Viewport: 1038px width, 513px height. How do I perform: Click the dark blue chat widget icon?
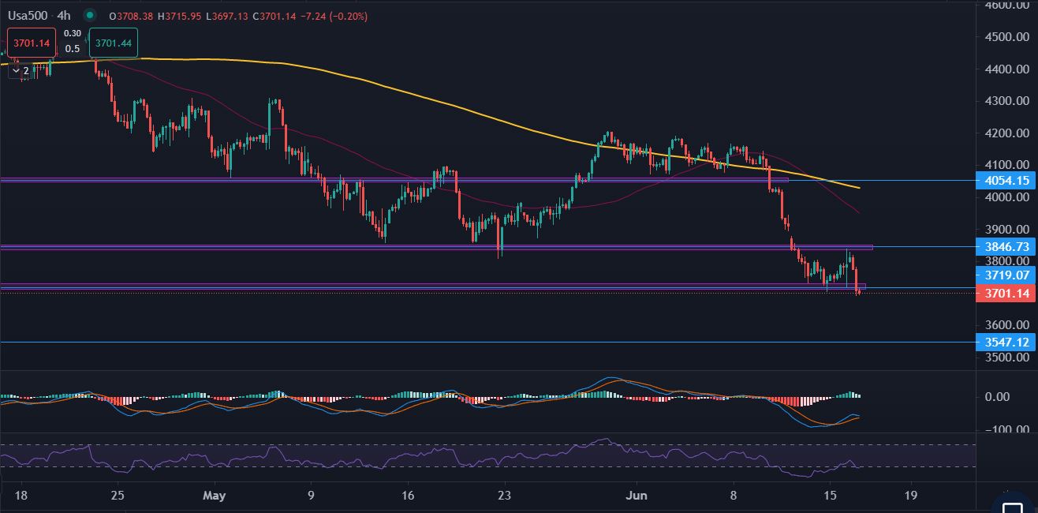[x=1012, y=505]
